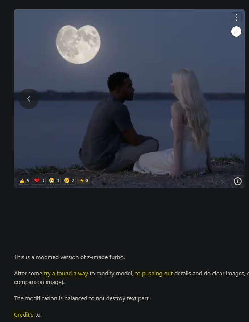The image size is (249, 322).
Task: Add a thumbs-up reaction
Action: tap(24, 181)
